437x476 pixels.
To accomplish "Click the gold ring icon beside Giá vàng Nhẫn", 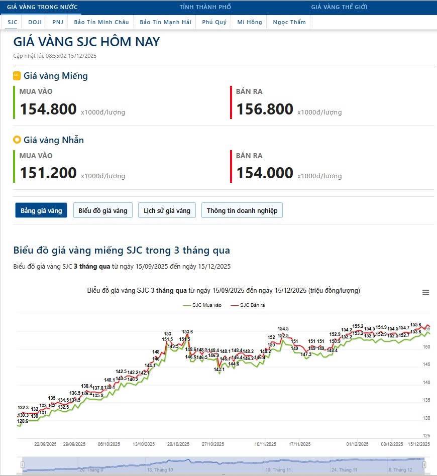I will click(x=17, y=140).
